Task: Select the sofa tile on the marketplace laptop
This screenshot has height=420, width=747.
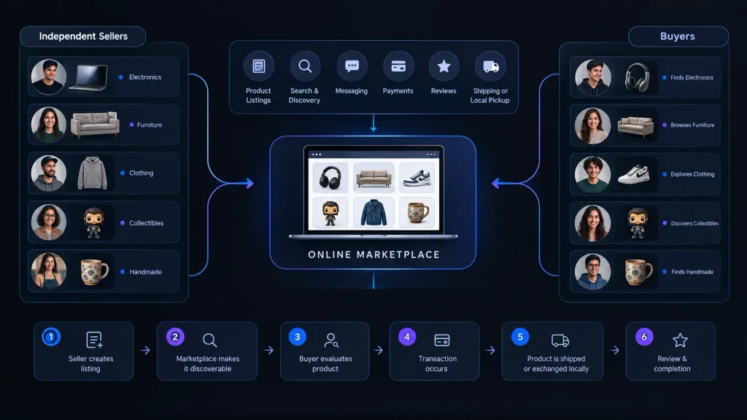Action: coord(374,178)
